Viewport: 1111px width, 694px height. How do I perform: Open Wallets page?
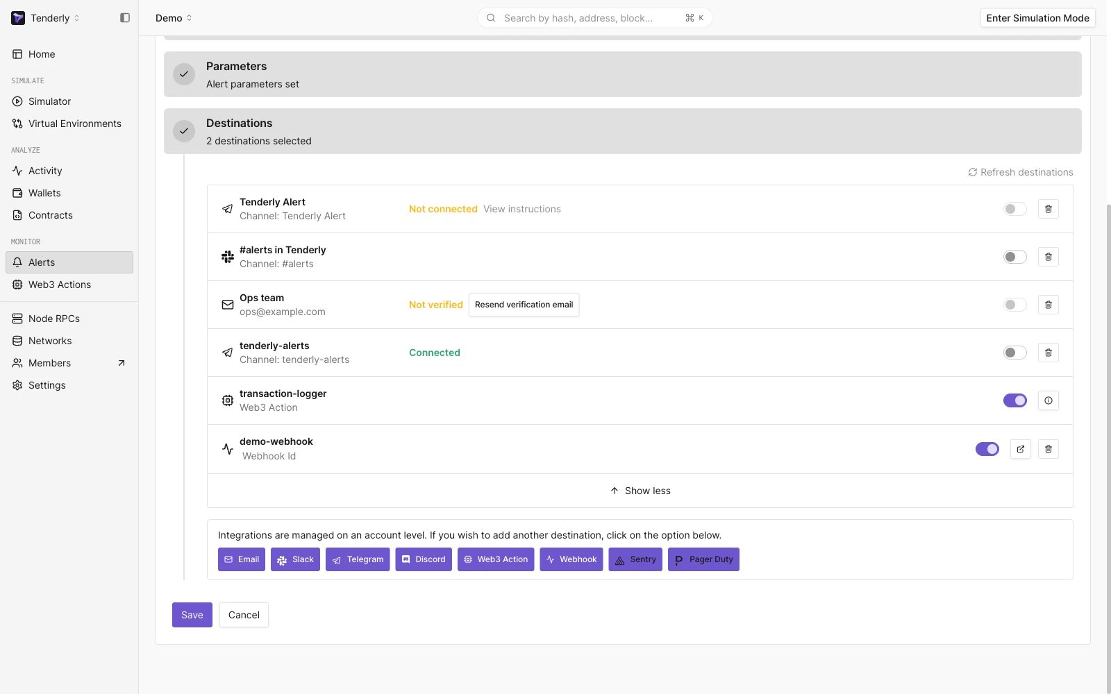(69, 193)
